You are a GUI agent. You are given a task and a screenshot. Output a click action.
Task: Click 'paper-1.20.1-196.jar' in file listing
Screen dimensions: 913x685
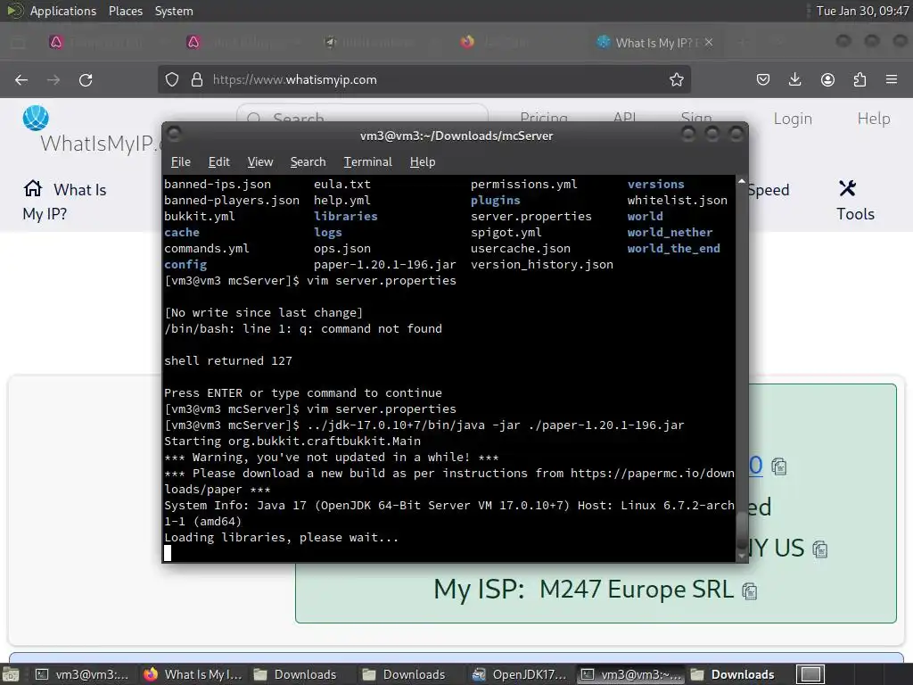point(385,264)
